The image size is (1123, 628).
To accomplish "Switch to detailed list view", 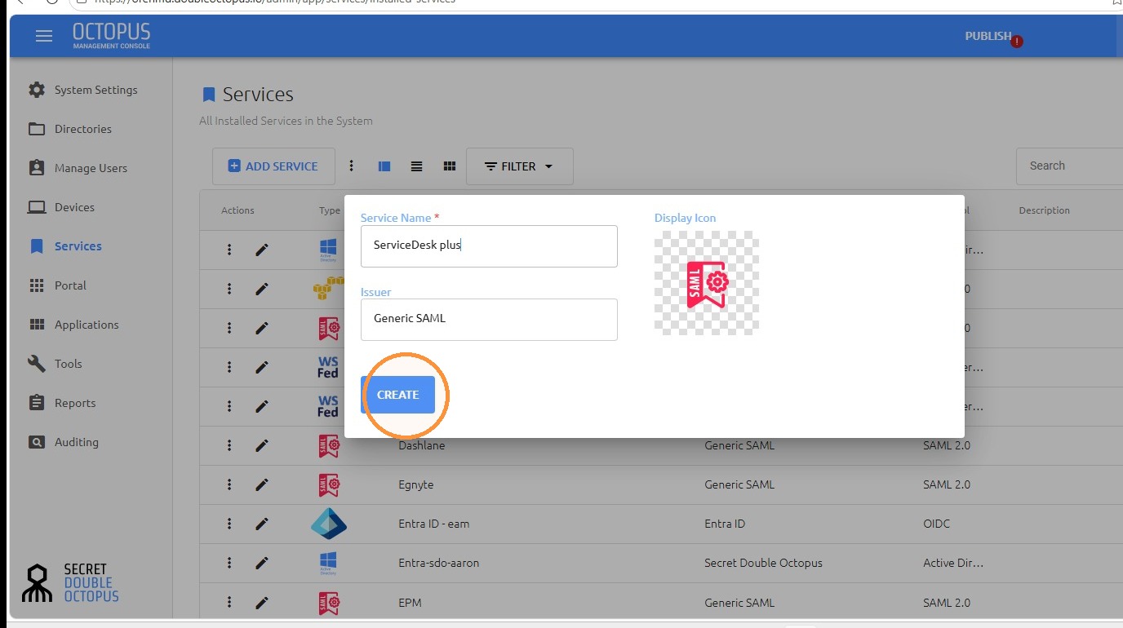I will click(x=384, y=166).
